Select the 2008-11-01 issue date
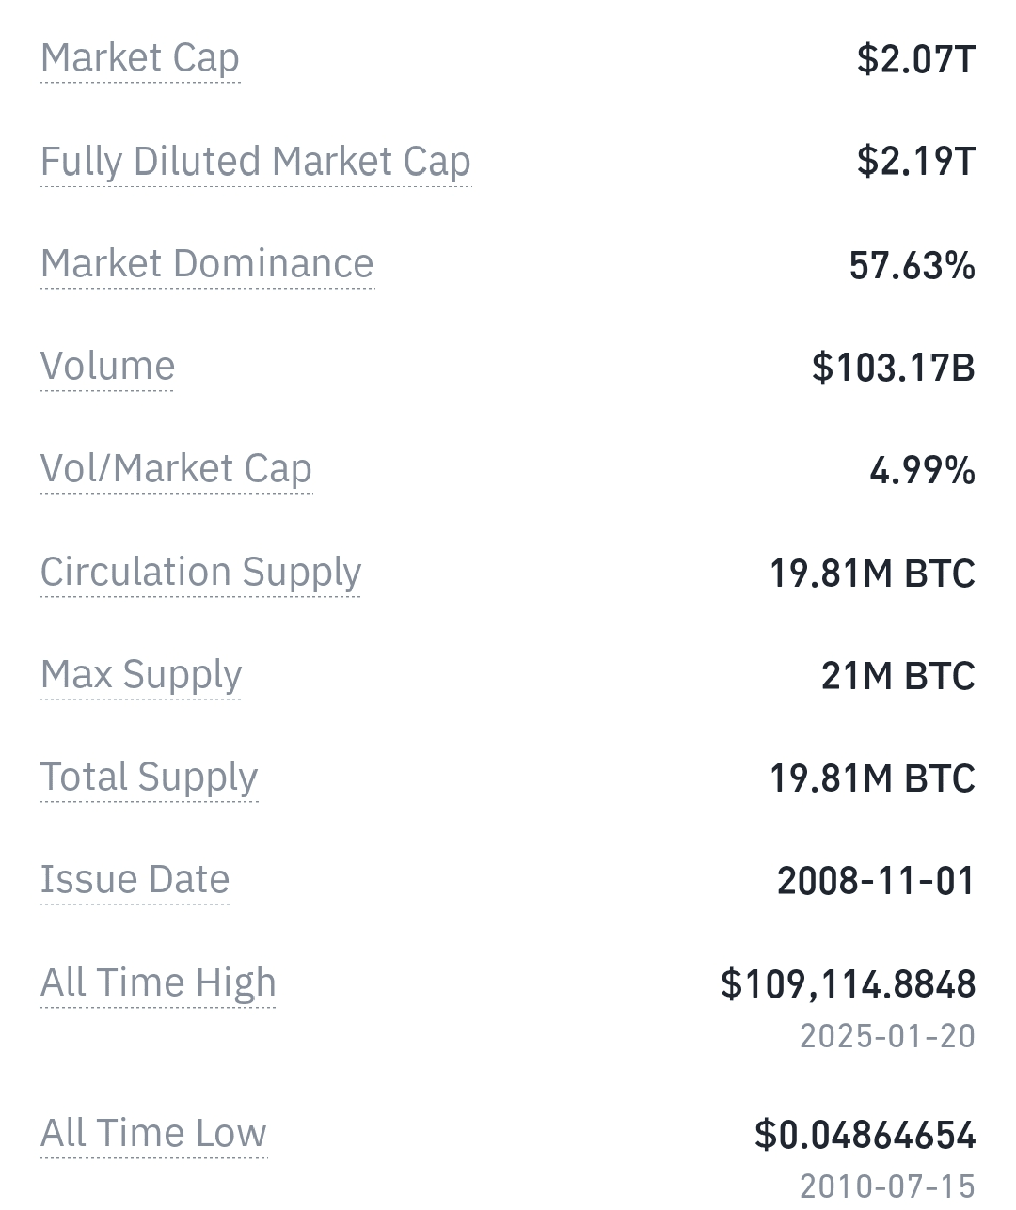1016x1210 pixels. pos(877,881)
